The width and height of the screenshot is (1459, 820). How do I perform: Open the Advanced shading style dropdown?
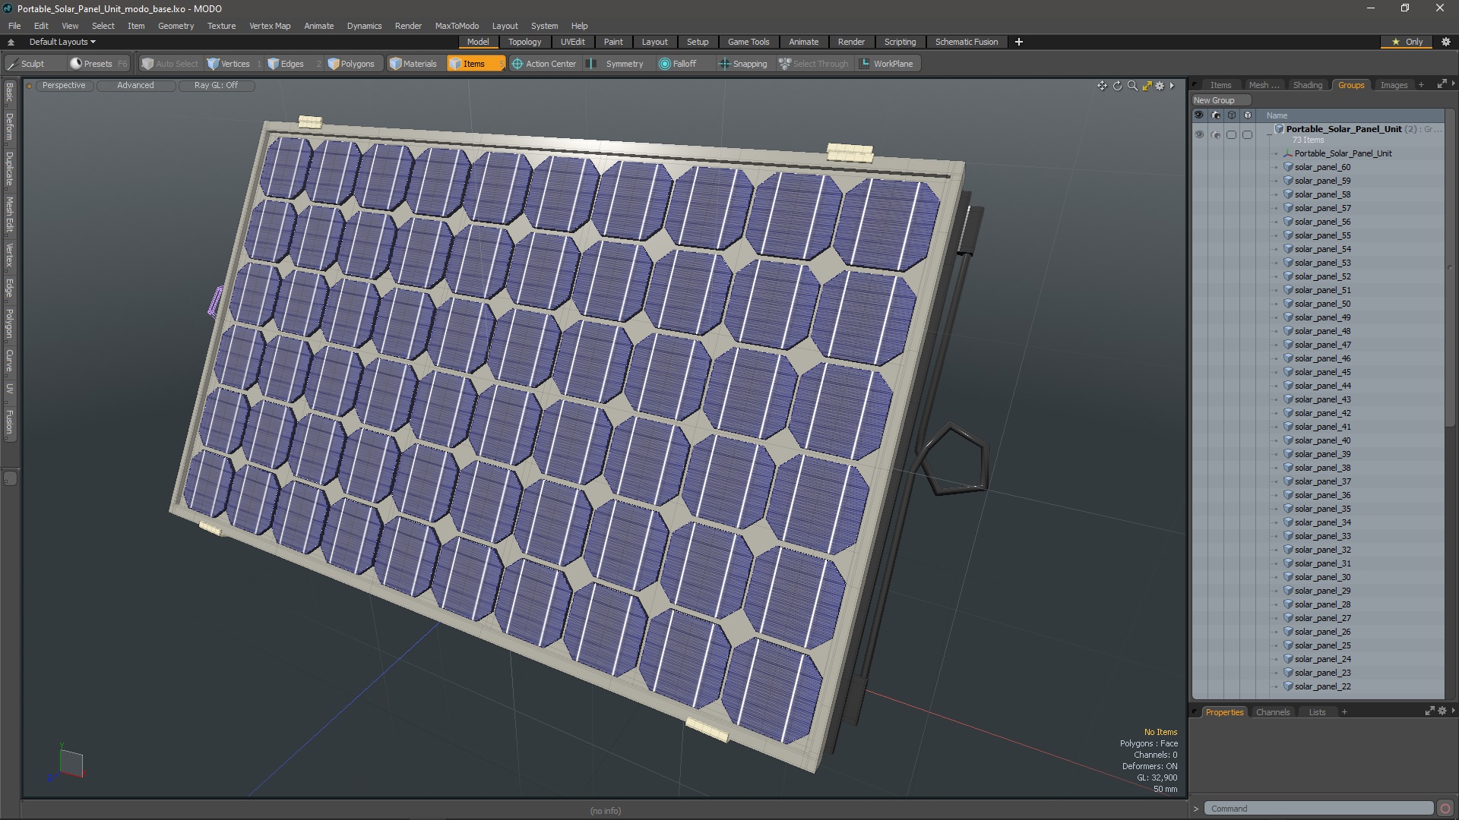click(x=135, y=85)
